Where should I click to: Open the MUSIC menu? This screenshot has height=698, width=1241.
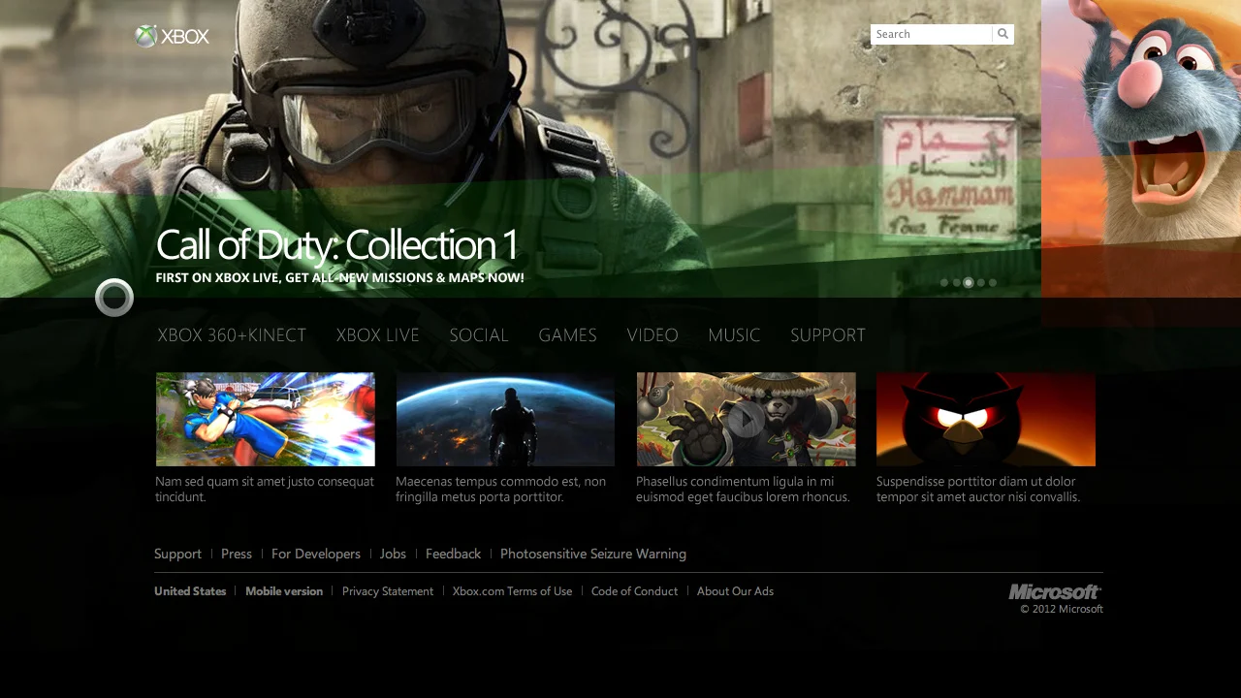pyautogui.click(x=734, y=335)
